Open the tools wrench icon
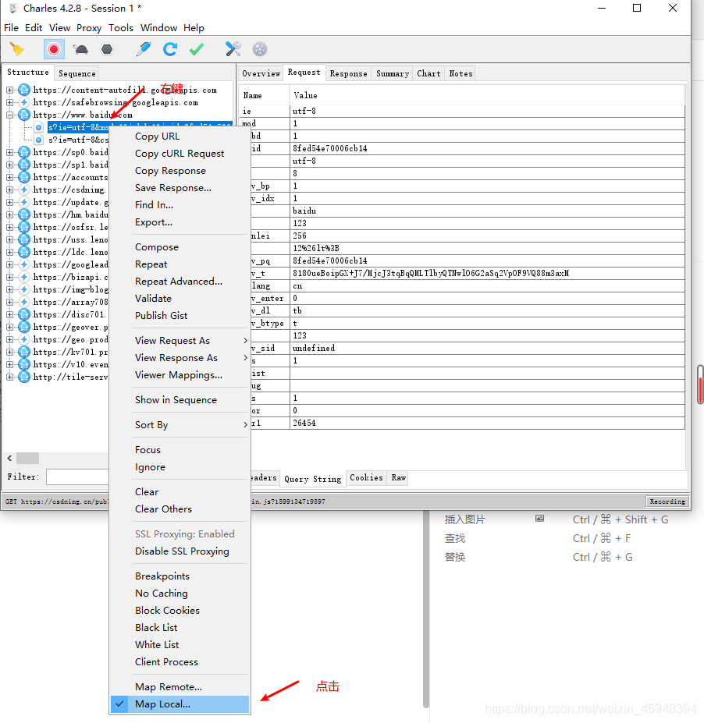The height and width of the screenshot is (723, 704). (233, 49)
